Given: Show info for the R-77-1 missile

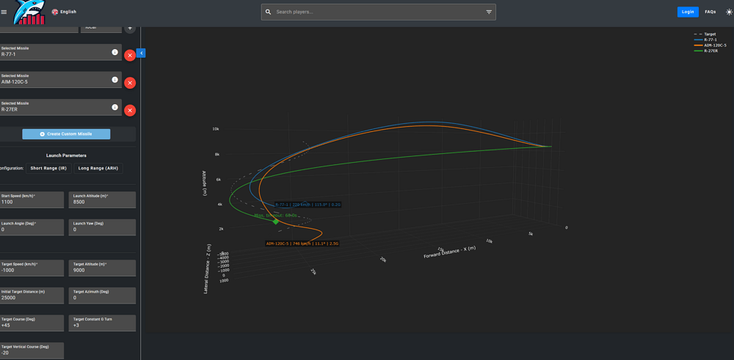Looking at the screenshot, I should [115, 52].
